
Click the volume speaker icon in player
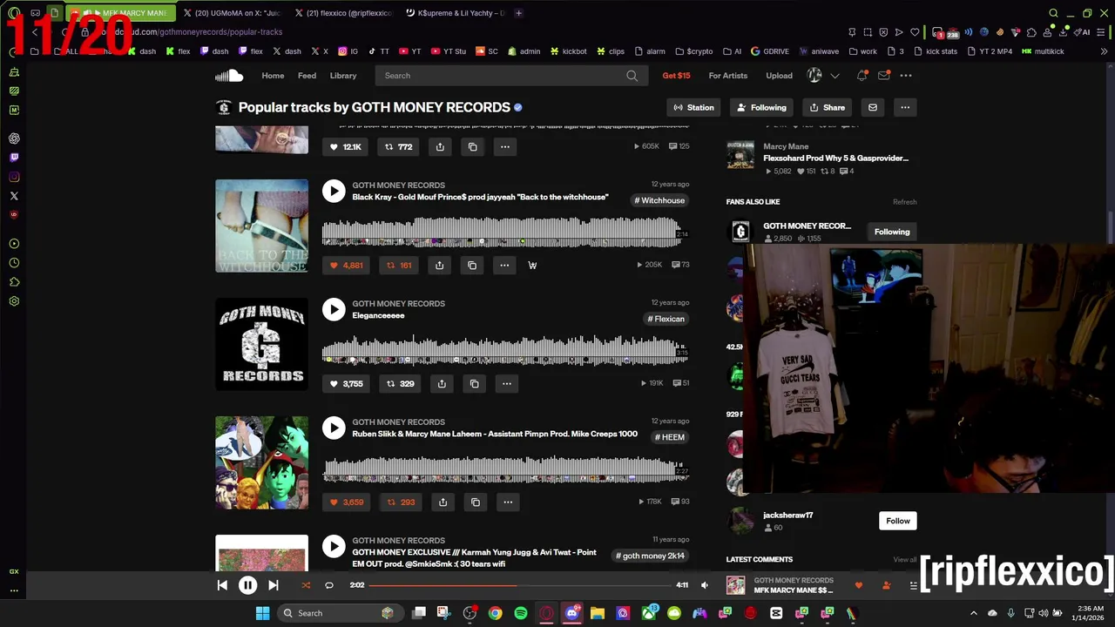click(x=705, y=585)
